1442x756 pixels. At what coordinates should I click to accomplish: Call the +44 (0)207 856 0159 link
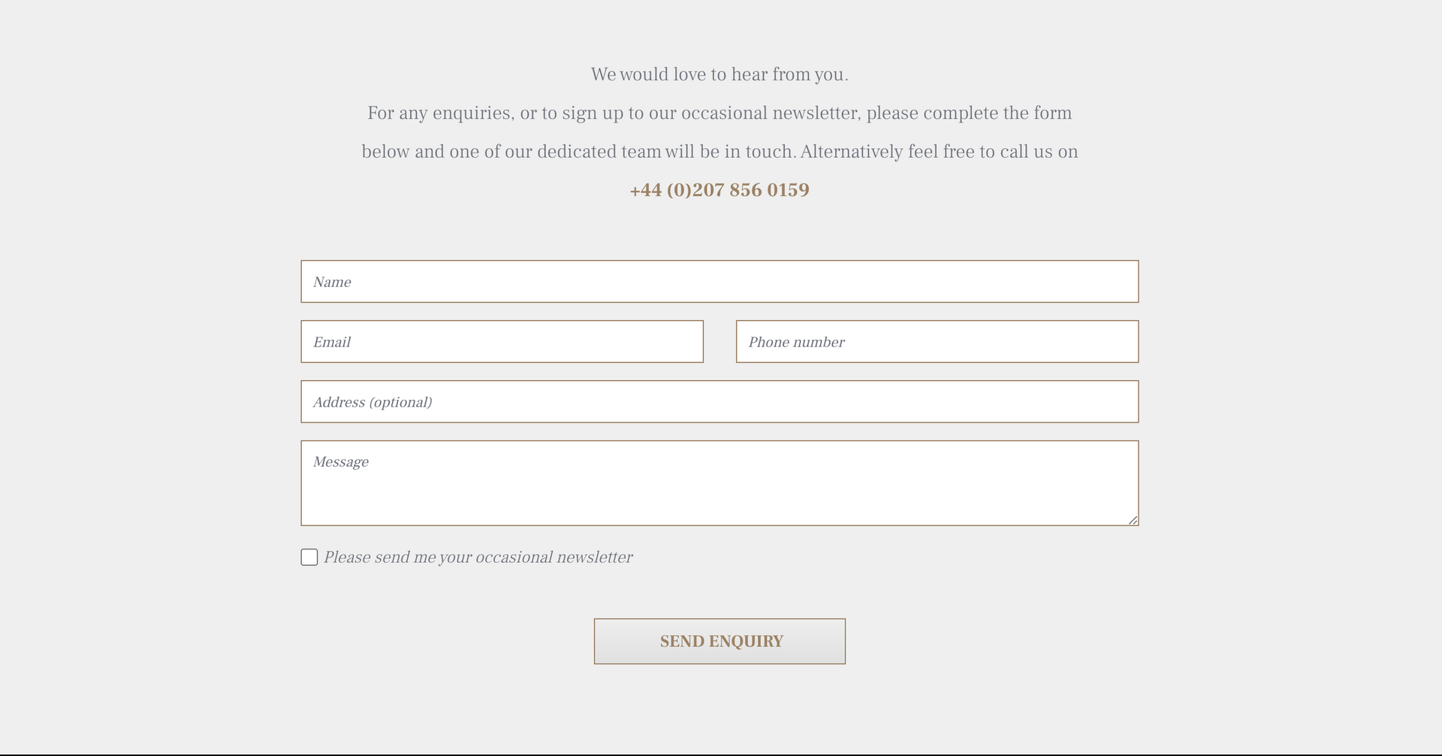pyautogui.click(x=719, y=190)
